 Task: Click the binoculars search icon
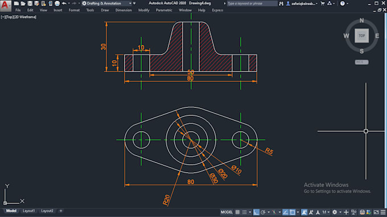pyautogui.click(x=281, y=3)
